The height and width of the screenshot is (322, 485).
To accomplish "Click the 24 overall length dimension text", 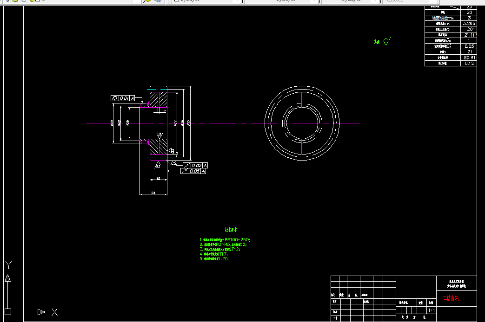I will coord(153,193).
